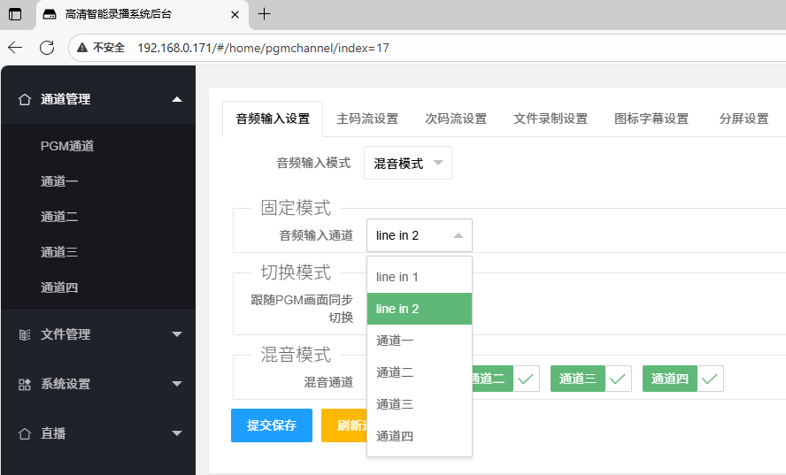Collapse the 音频输入通道 dropdown showing line in 2
Image resolution: width=786 pixels, height=475 pixels.
tap(420, 235)
